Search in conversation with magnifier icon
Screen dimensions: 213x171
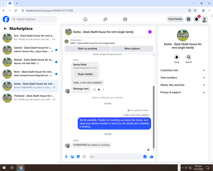(x=189, y=57)
